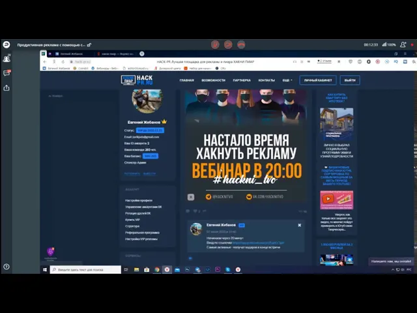Viewport: 417px width, 313px height.
Task: Click the invite participant icon at top right
Action: pyautogui.click(x=403, y=44)
